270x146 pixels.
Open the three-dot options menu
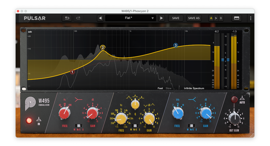(x=251, y=18)
